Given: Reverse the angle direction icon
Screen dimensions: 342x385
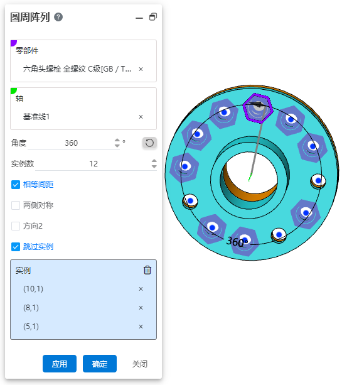Looking at the screenshot, I should point(149,143).
